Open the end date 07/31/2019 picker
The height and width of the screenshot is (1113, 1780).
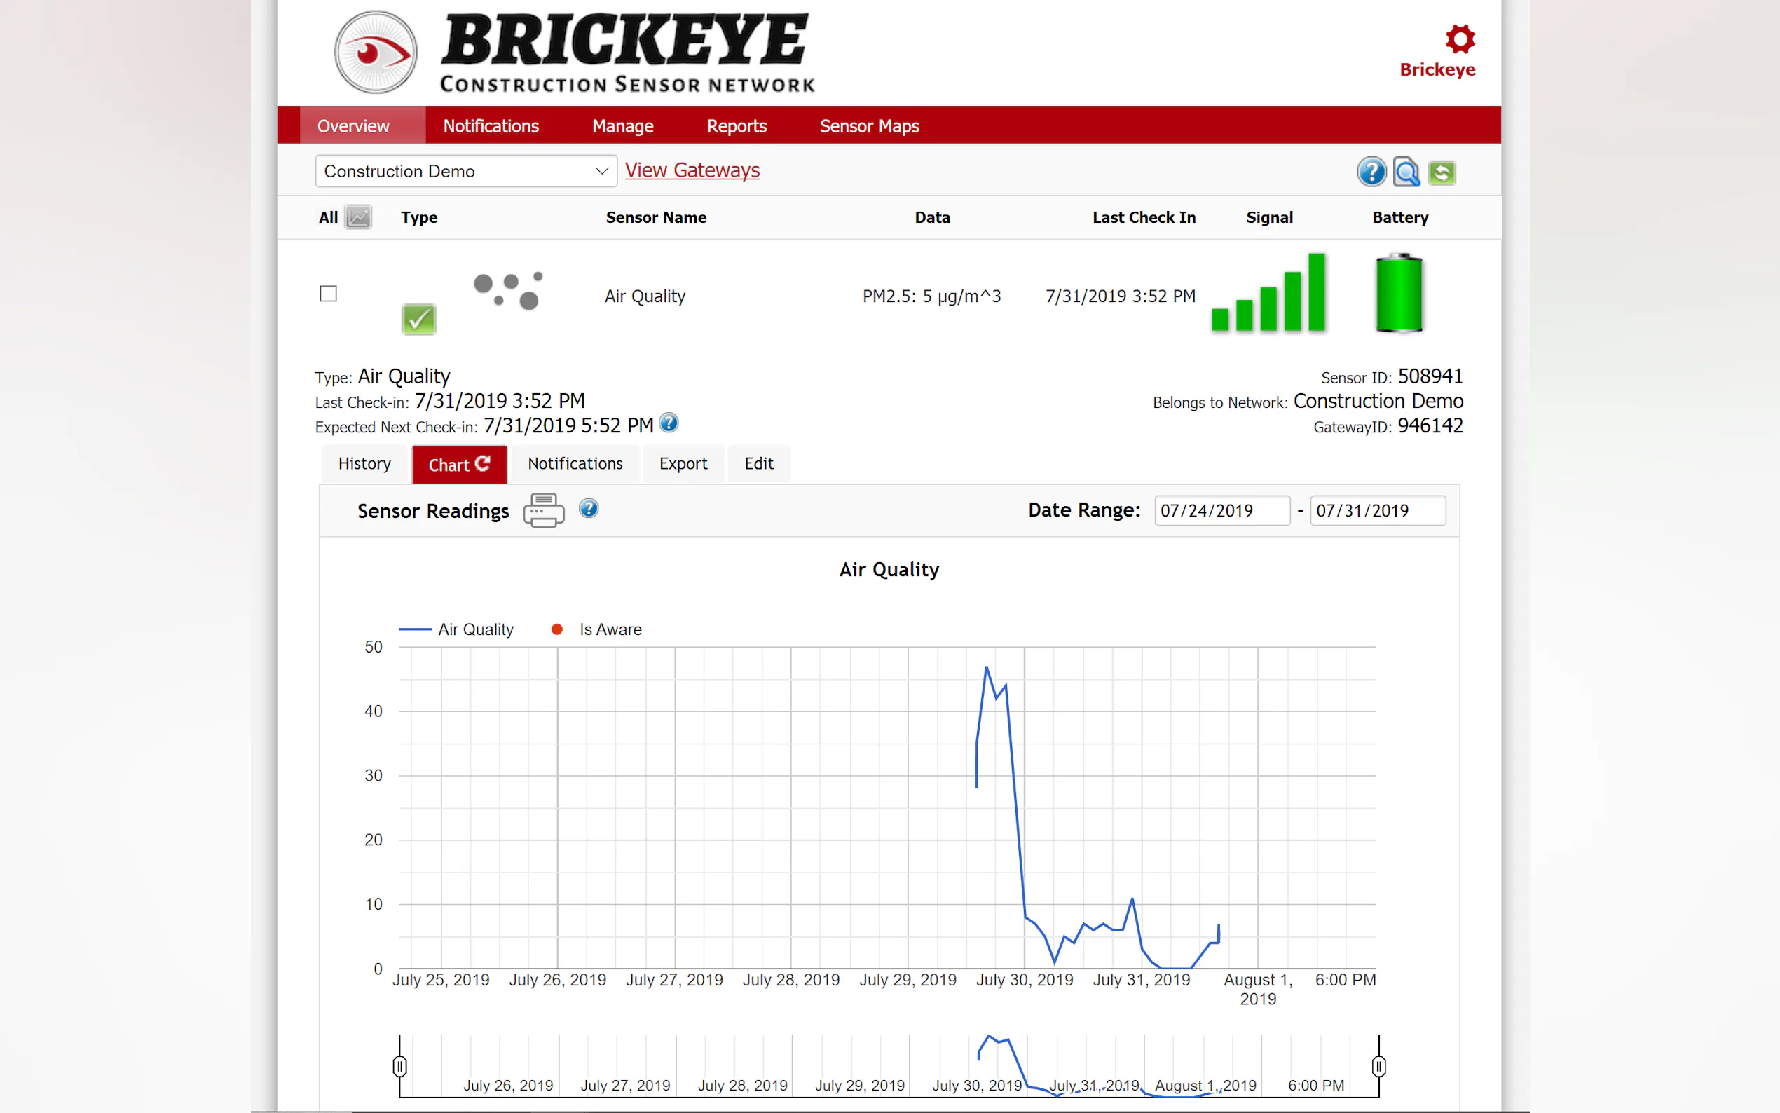(1377, 510)
